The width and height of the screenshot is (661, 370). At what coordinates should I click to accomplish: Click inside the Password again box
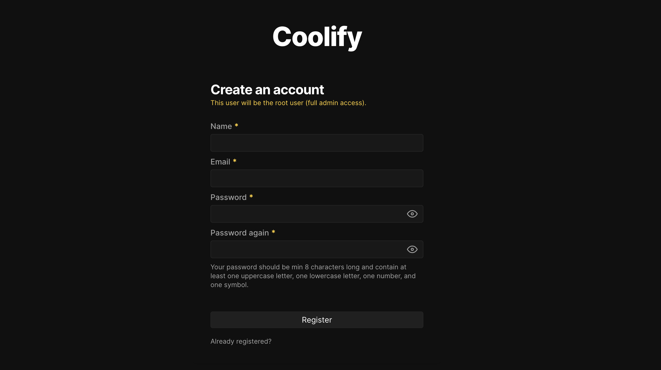(x=305, y=249)
